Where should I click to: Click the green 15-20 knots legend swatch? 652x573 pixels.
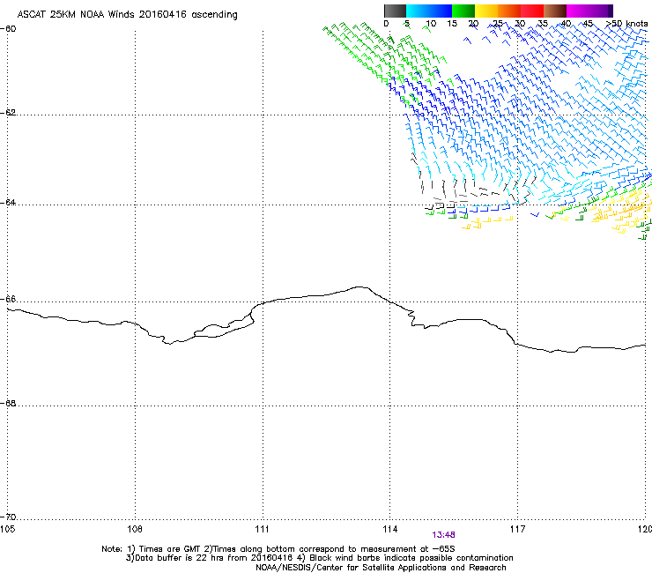(x=463, y=11)
